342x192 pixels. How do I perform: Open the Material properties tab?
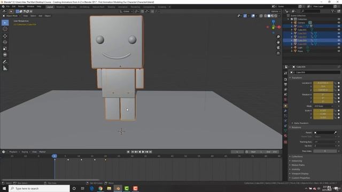[x=285, y=135]
